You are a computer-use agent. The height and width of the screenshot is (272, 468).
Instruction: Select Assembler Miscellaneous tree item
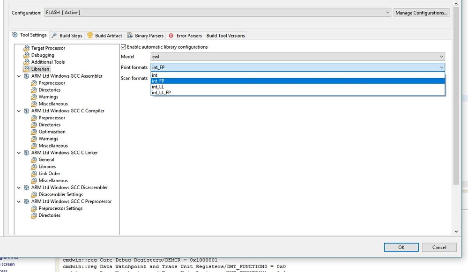[53, 104]
